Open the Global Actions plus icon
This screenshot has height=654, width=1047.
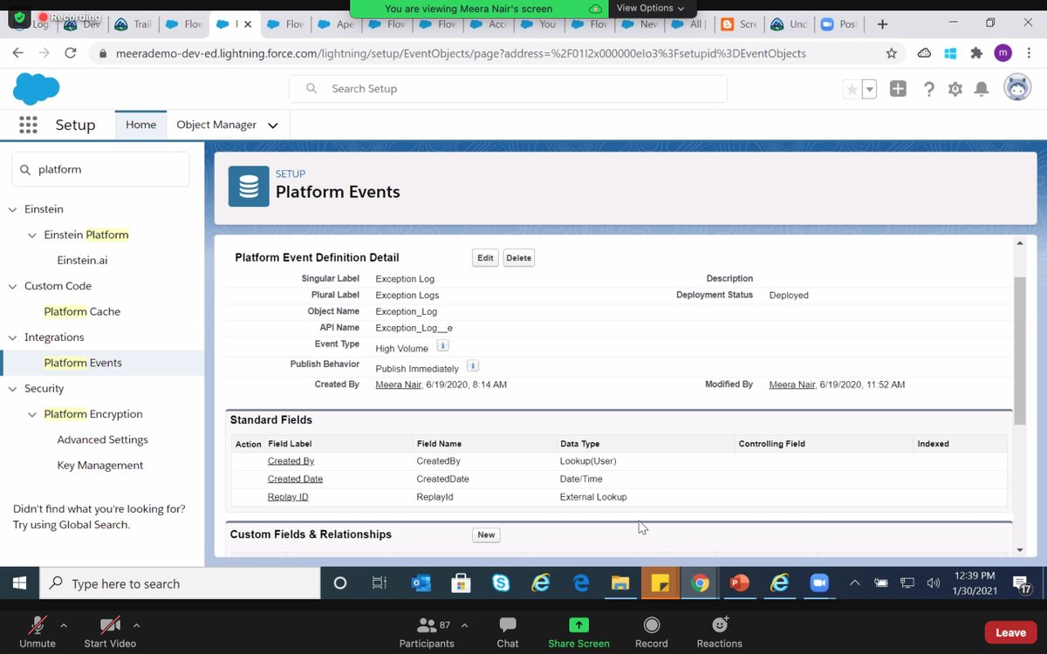(x=898, y=89)
